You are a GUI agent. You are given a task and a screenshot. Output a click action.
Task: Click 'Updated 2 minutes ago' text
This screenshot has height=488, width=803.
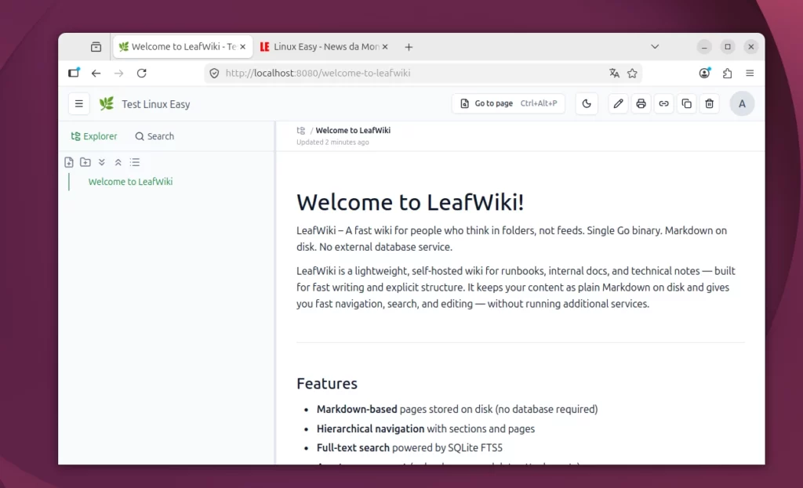coord(332,143)
